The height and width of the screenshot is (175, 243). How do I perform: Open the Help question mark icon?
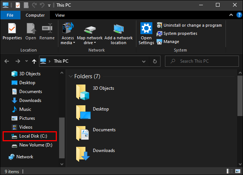click(x=239, y=15)
